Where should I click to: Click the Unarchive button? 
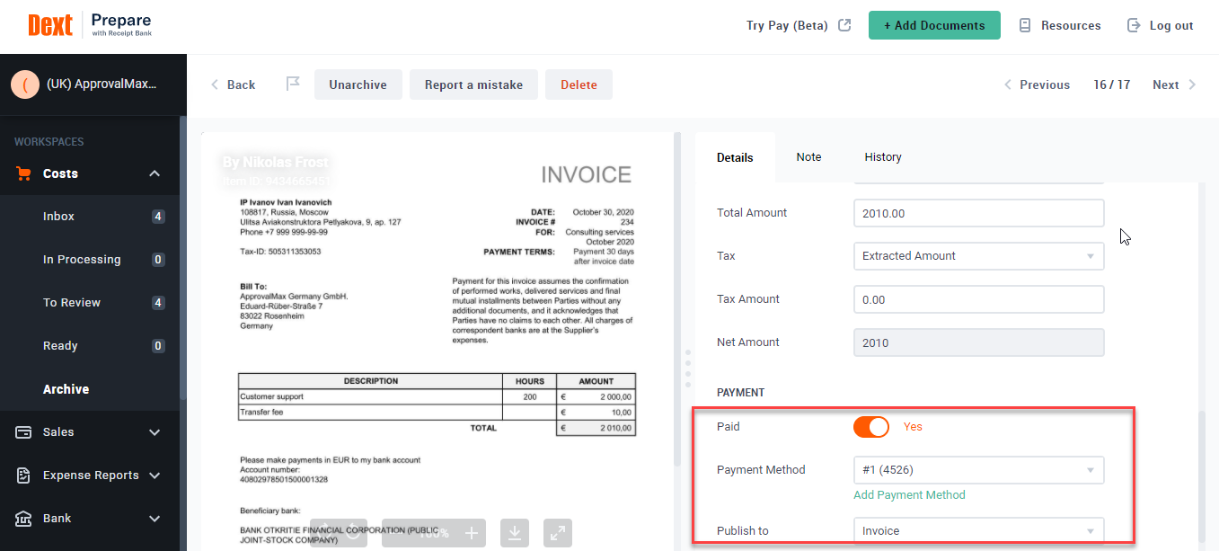(x=358, y=84)
